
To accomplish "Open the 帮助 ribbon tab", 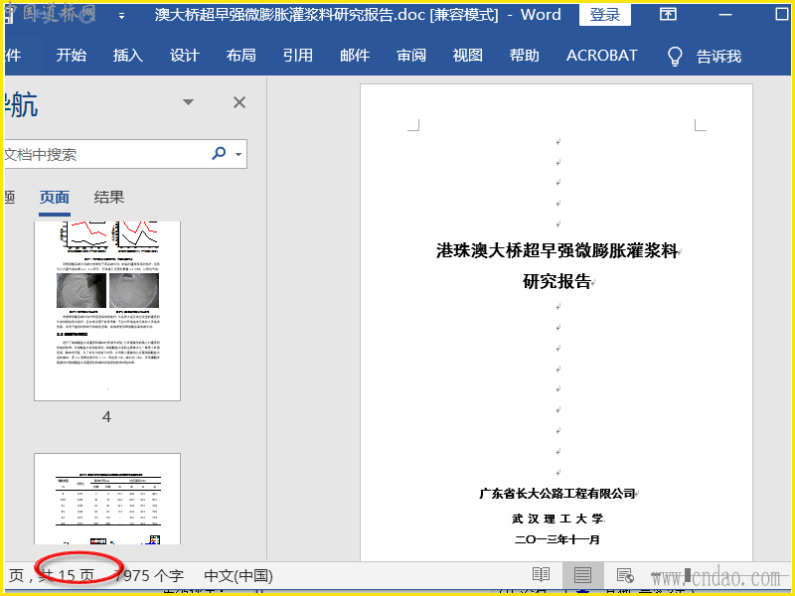I will tap(525, 56).
